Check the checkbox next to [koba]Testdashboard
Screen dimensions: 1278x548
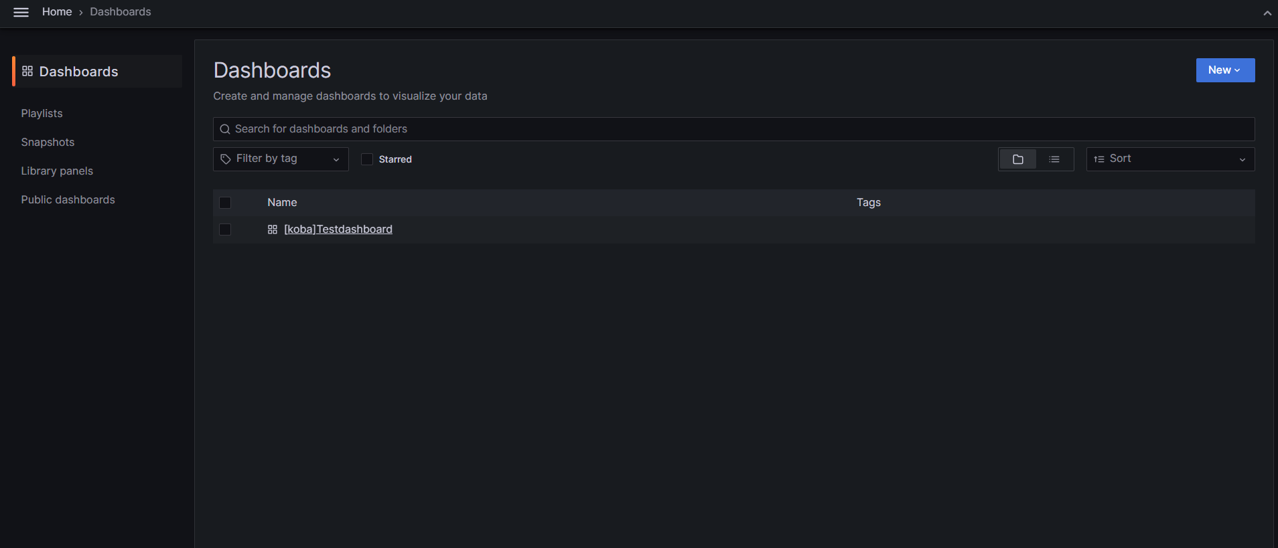(x=225, y=229)
